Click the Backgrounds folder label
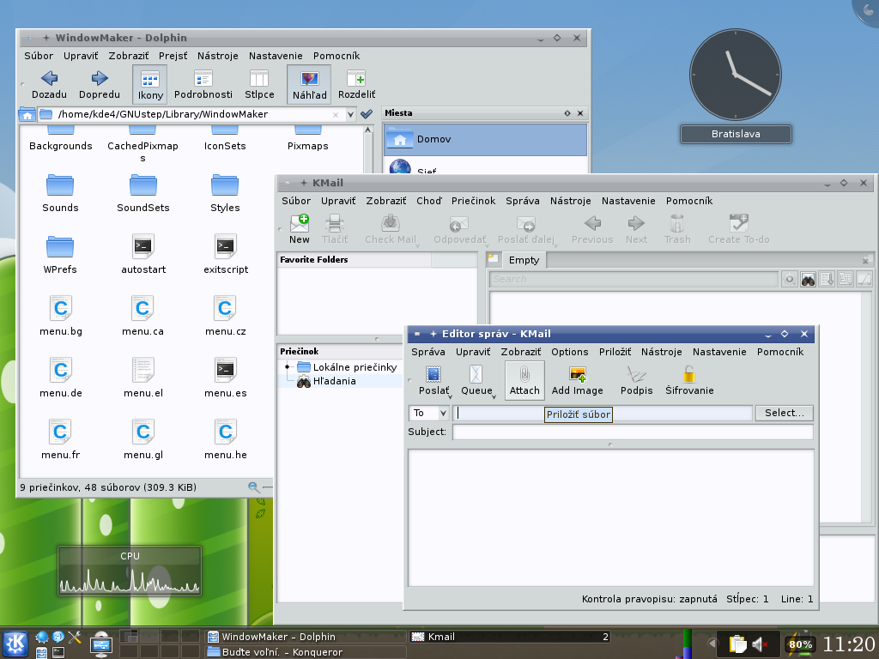 click(61, 146)
